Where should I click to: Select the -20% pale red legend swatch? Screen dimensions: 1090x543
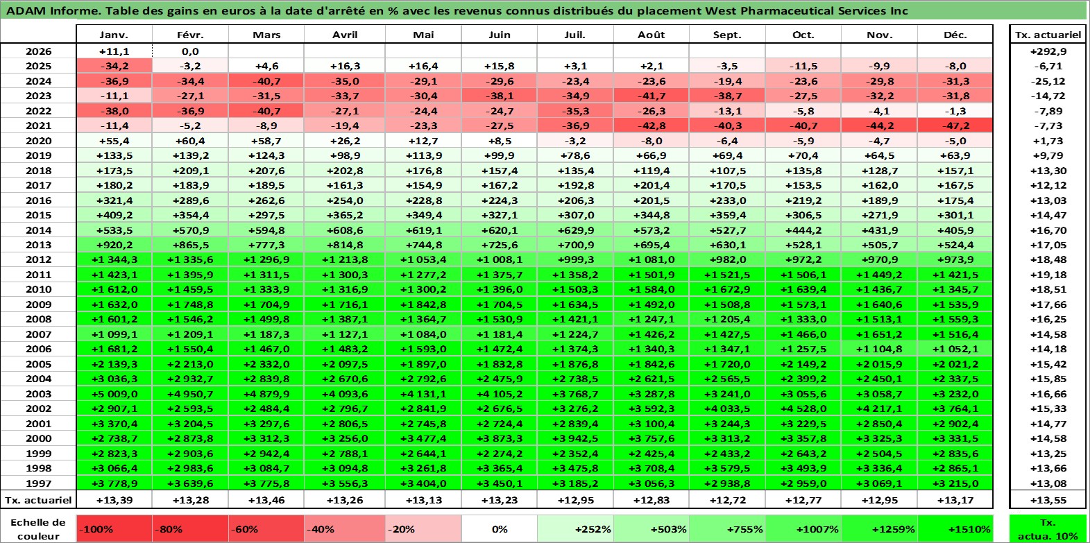423,528
